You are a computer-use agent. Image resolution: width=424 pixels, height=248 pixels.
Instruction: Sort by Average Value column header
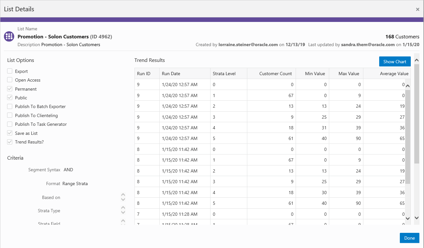pyautogui.click(x=387, y=74)
